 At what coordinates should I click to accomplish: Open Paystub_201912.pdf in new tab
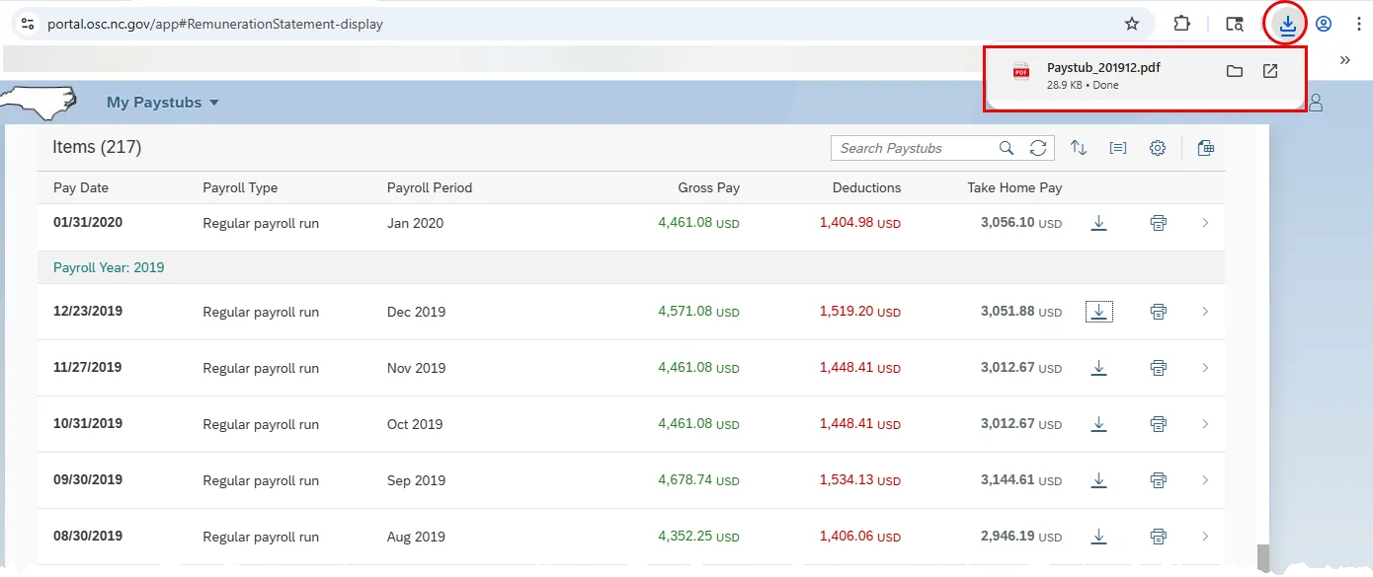click(1270, 71)
